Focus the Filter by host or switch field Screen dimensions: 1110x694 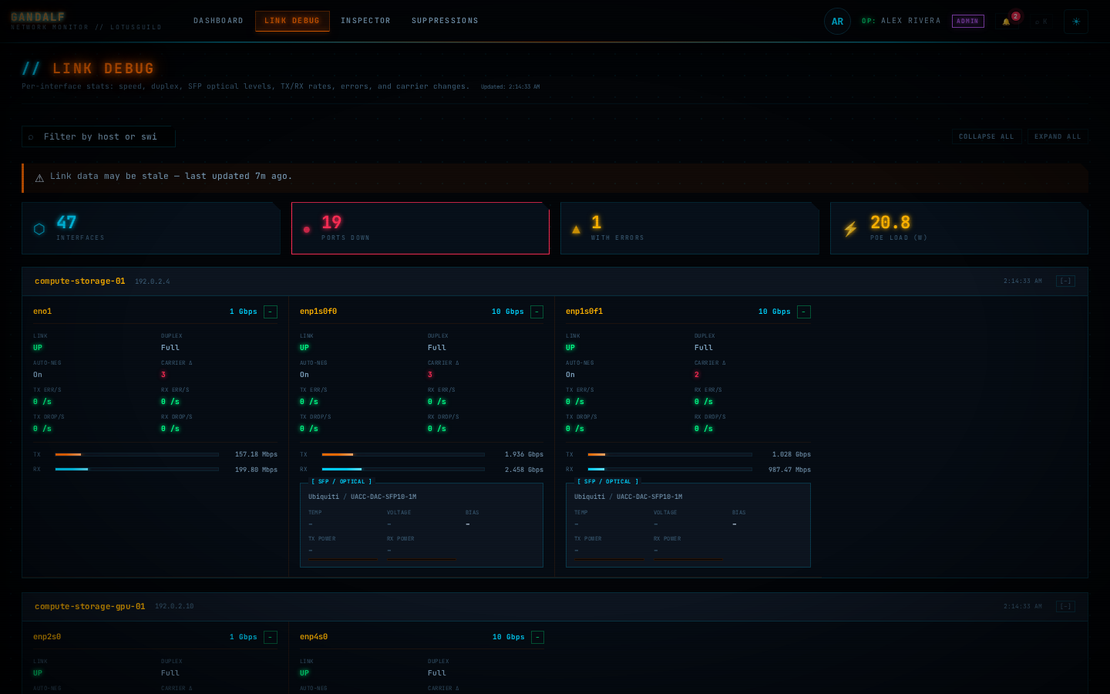[x=99, y=136]
